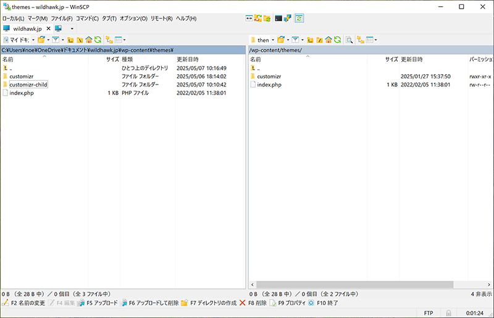Image resolution: width=494 pixels, height=318 pixels.
Task: Show the remote directory tree icon
Action: click(x=359, y=40)
